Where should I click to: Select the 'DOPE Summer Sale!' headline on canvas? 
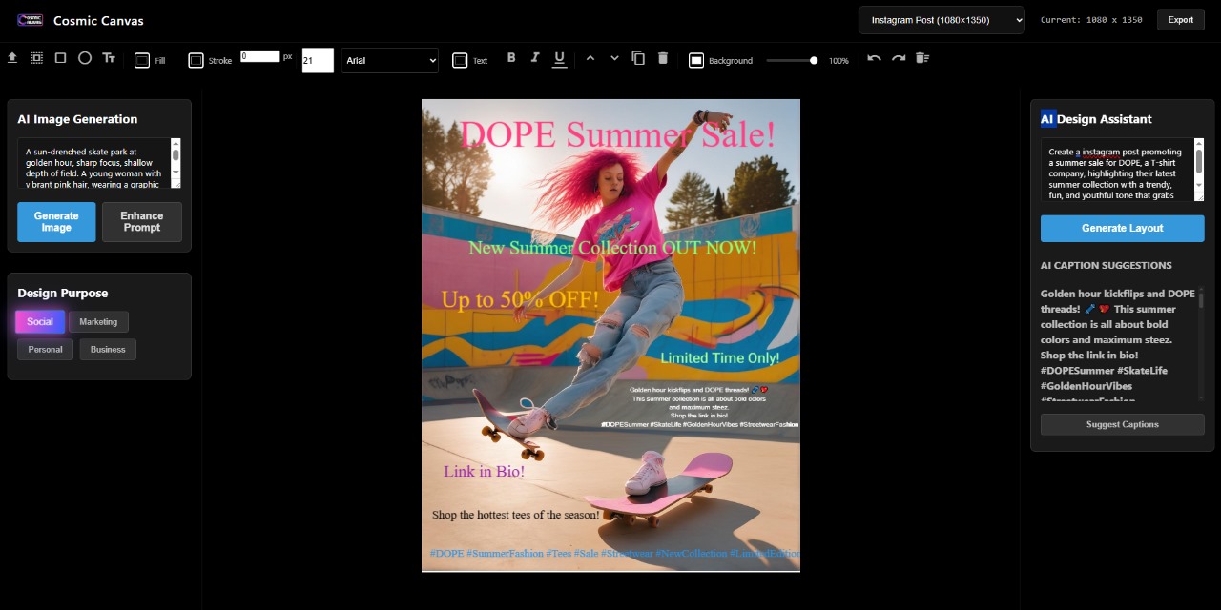617,134
